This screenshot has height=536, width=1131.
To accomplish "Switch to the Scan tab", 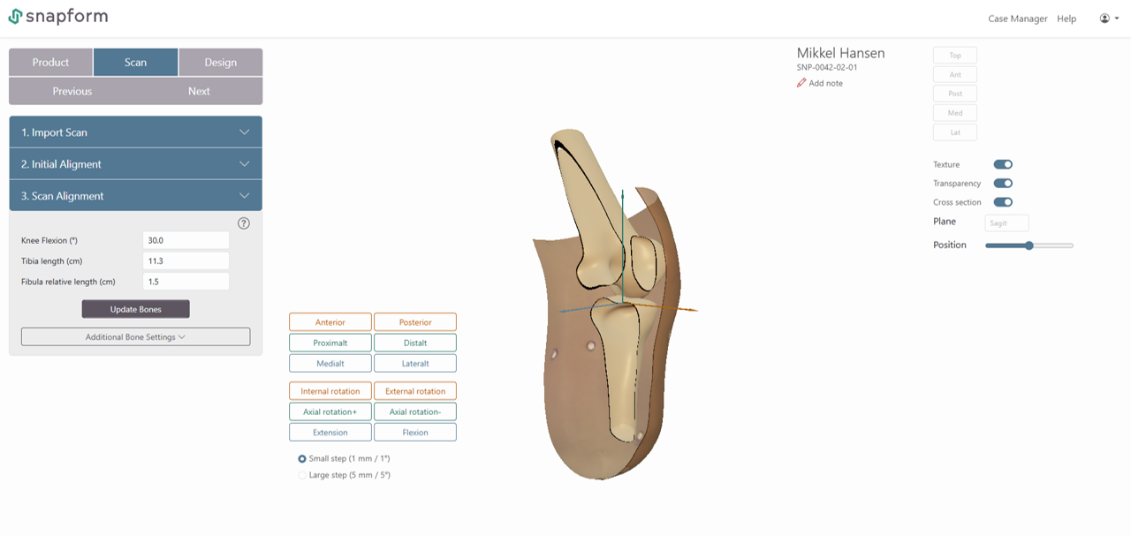I will click(x=135, y=63).
